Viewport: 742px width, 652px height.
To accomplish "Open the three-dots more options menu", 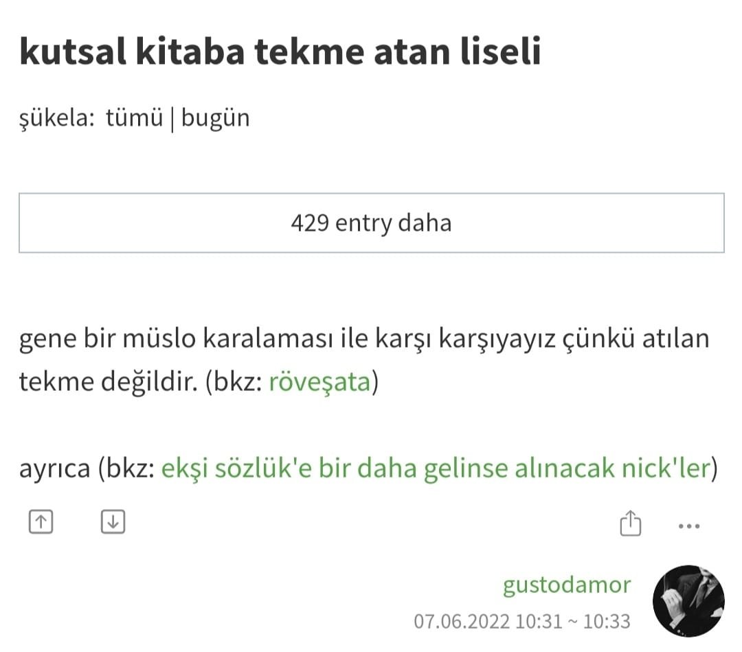I will point(688,526).
